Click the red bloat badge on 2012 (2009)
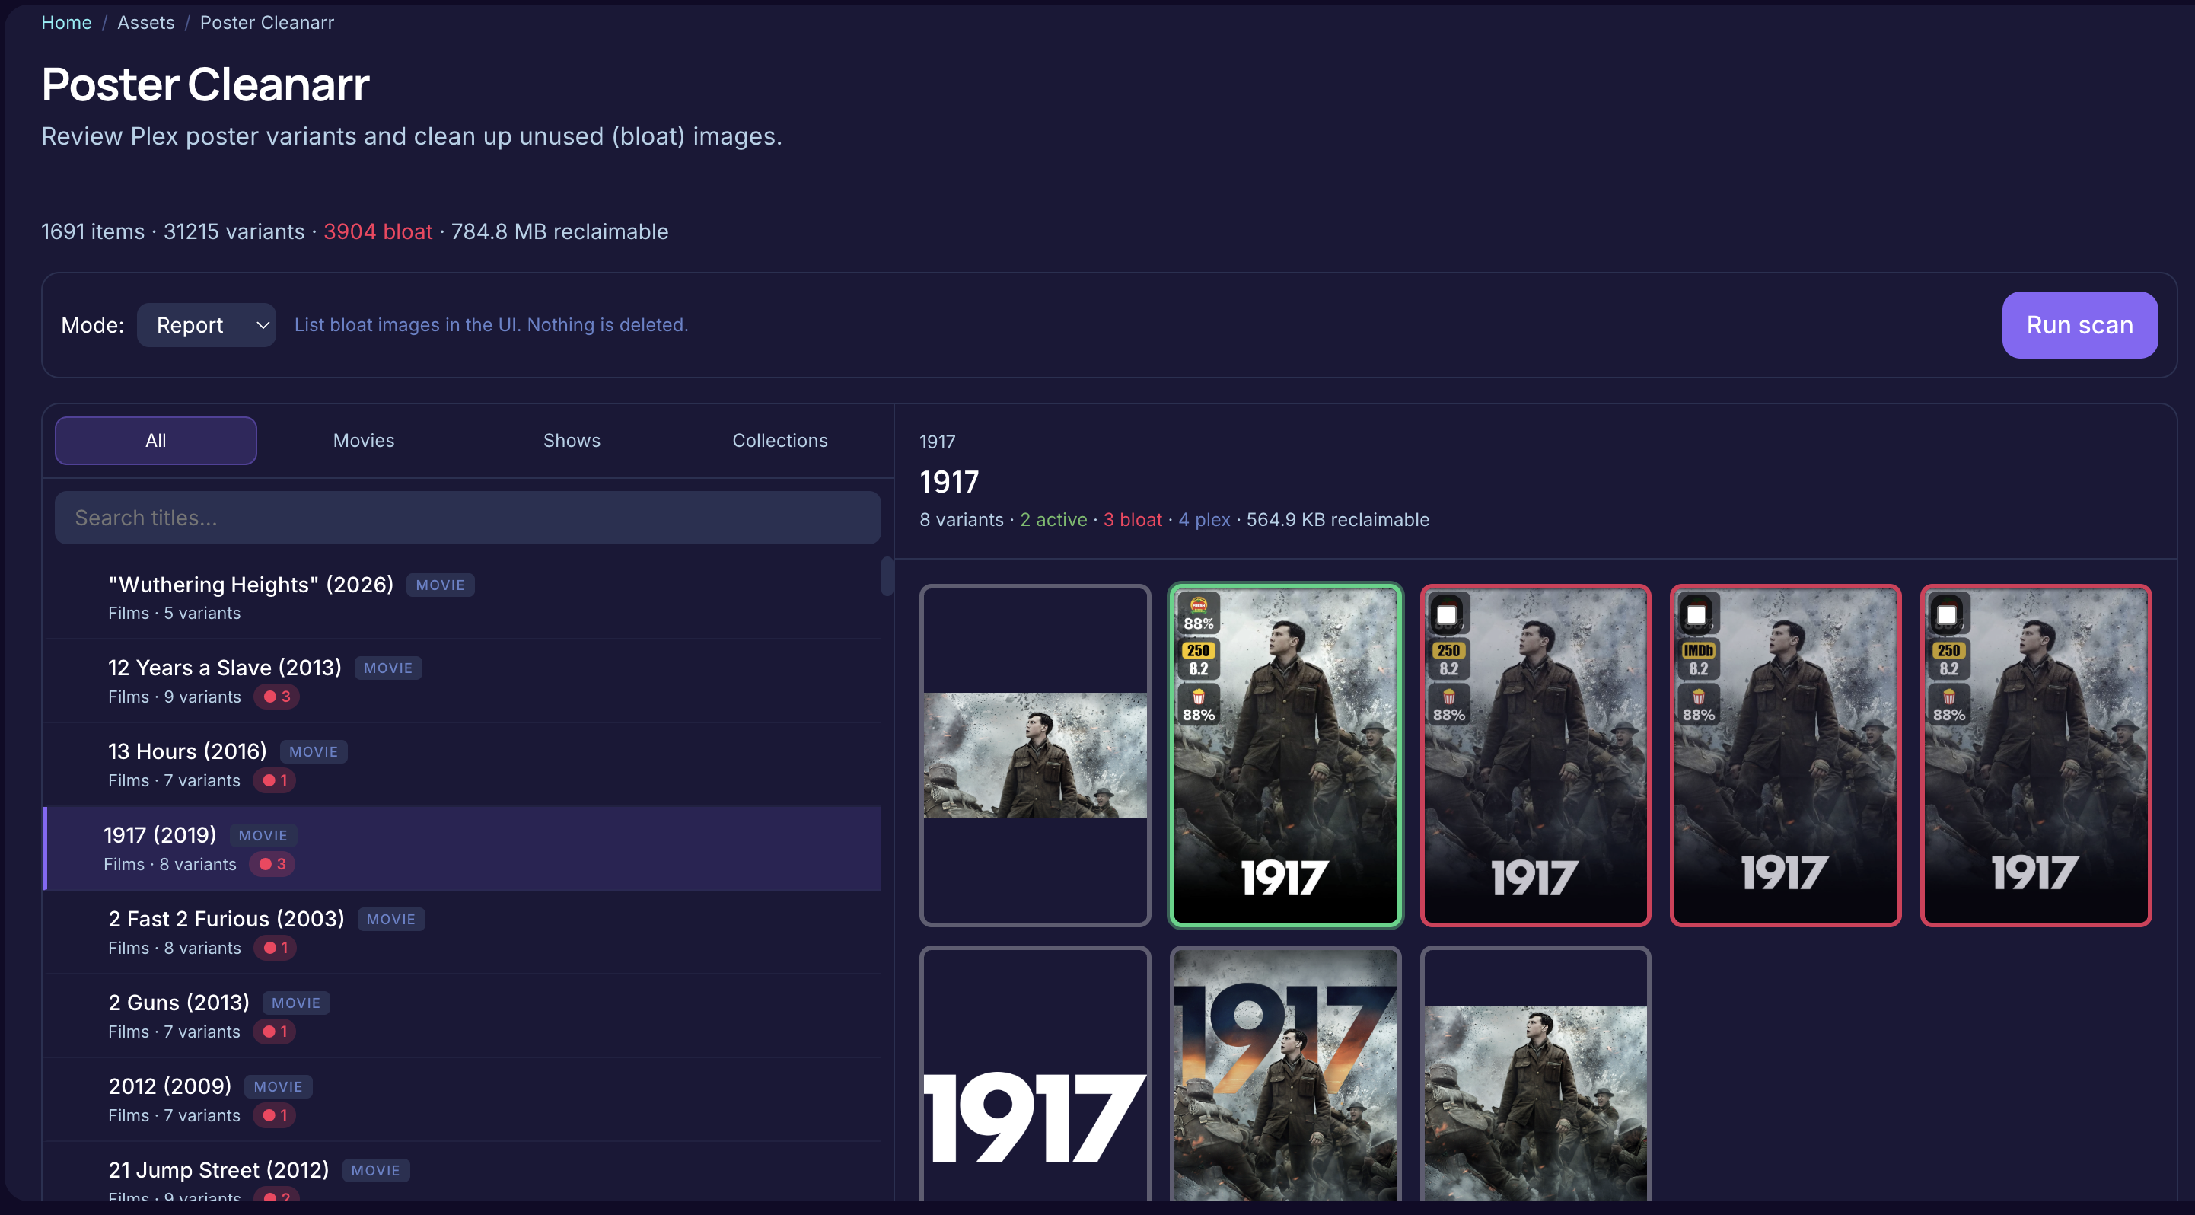Image resolution: width=2195 pixels, height=1215 pixels. pos(274,1115)
